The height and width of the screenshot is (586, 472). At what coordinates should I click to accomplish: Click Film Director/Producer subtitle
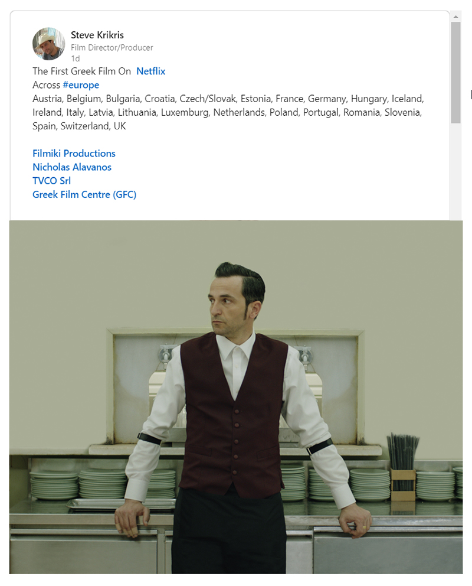point(112,47)
